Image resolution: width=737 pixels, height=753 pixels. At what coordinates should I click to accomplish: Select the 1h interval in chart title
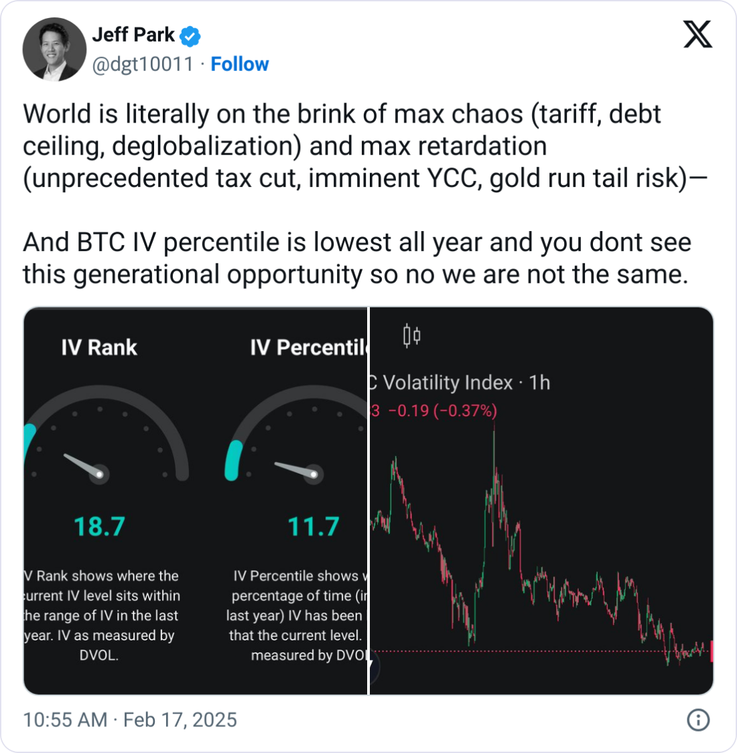tap(539, 383)
